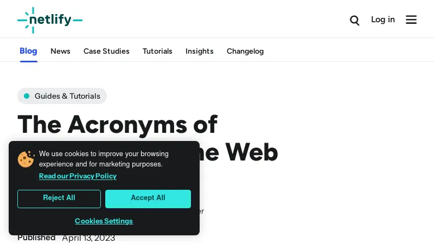The width and height of the screenshot is (434, 244).
Task: Open the Case Studies tab
Action: point(106,51)
